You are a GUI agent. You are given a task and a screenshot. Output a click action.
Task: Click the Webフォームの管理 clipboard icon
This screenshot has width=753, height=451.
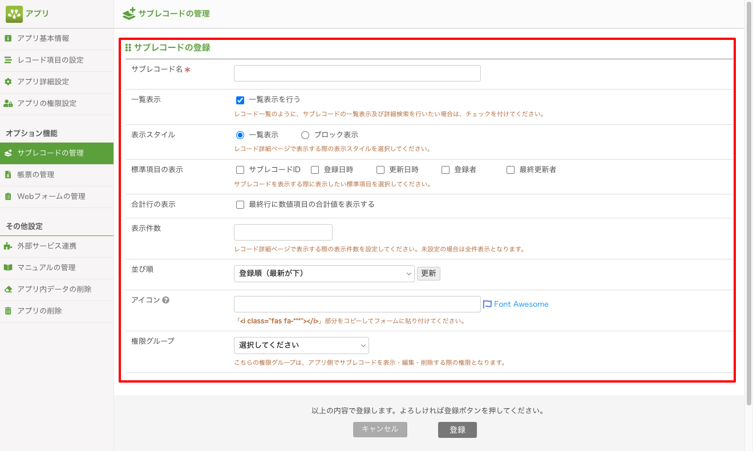point(8,196)
